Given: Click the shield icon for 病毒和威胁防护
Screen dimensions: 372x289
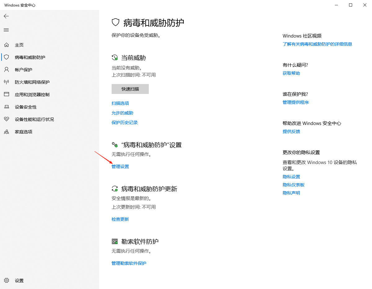Looking at the screenshot, I should [x=7, y=57].
